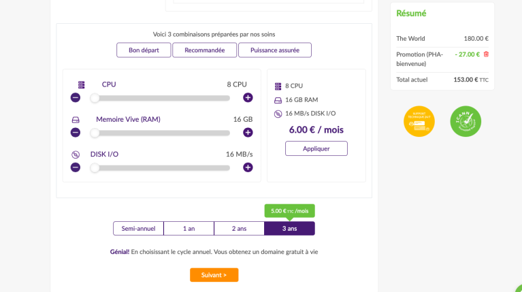Select the Puissance assurée preset
This screenshot has height=292, width=522.
(x=275, y=50)
